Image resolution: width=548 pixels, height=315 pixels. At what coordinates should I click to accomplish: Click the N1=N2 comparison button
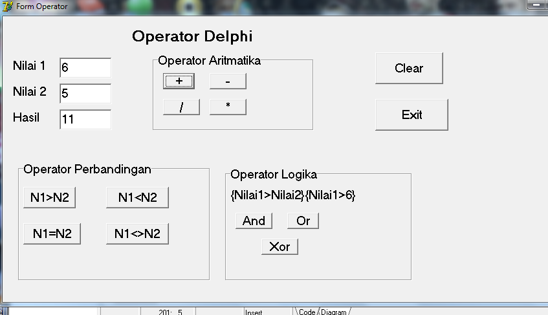(x=52, y=234)
